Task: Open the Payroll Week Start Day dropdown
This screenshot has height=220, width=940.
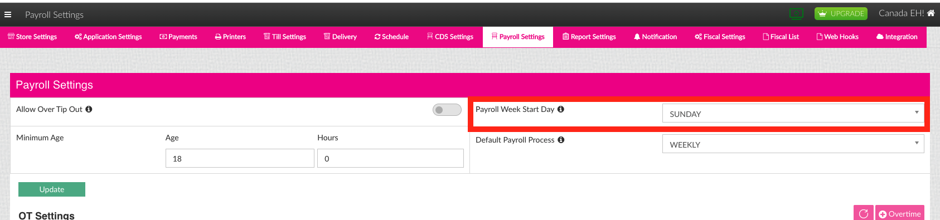Action: click(793, 113)
